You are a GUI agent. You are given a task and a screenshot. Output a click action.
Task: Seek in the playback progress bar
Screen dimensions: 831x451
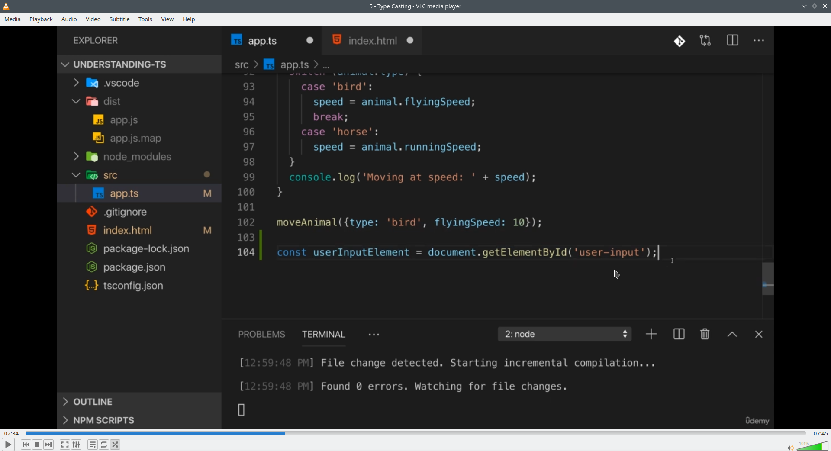coord(415,433)
